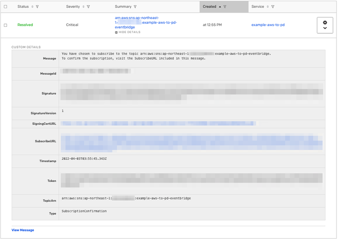Sort by the Severity column arrows
This screenshot has width=346, height=239.
click(x=83, y=6)
